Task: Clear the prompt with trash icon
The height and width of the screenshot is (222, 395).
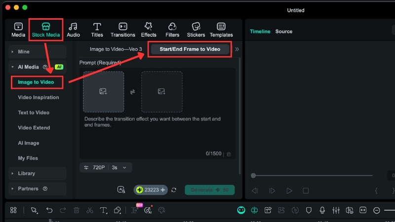Action: click(x=229, y=154)
